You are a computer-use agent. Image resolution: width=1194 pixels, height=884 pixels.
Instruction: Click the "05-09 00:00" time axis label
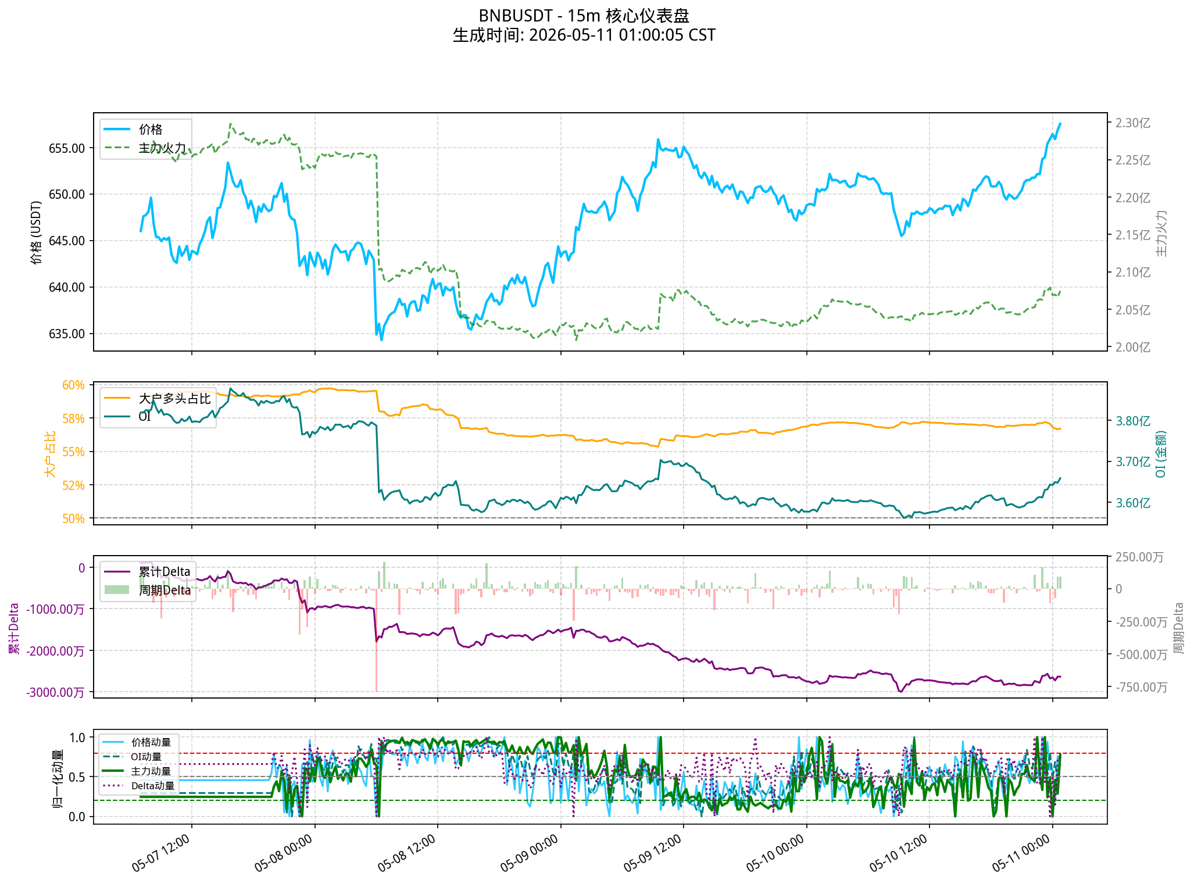(x=530, y=853)
